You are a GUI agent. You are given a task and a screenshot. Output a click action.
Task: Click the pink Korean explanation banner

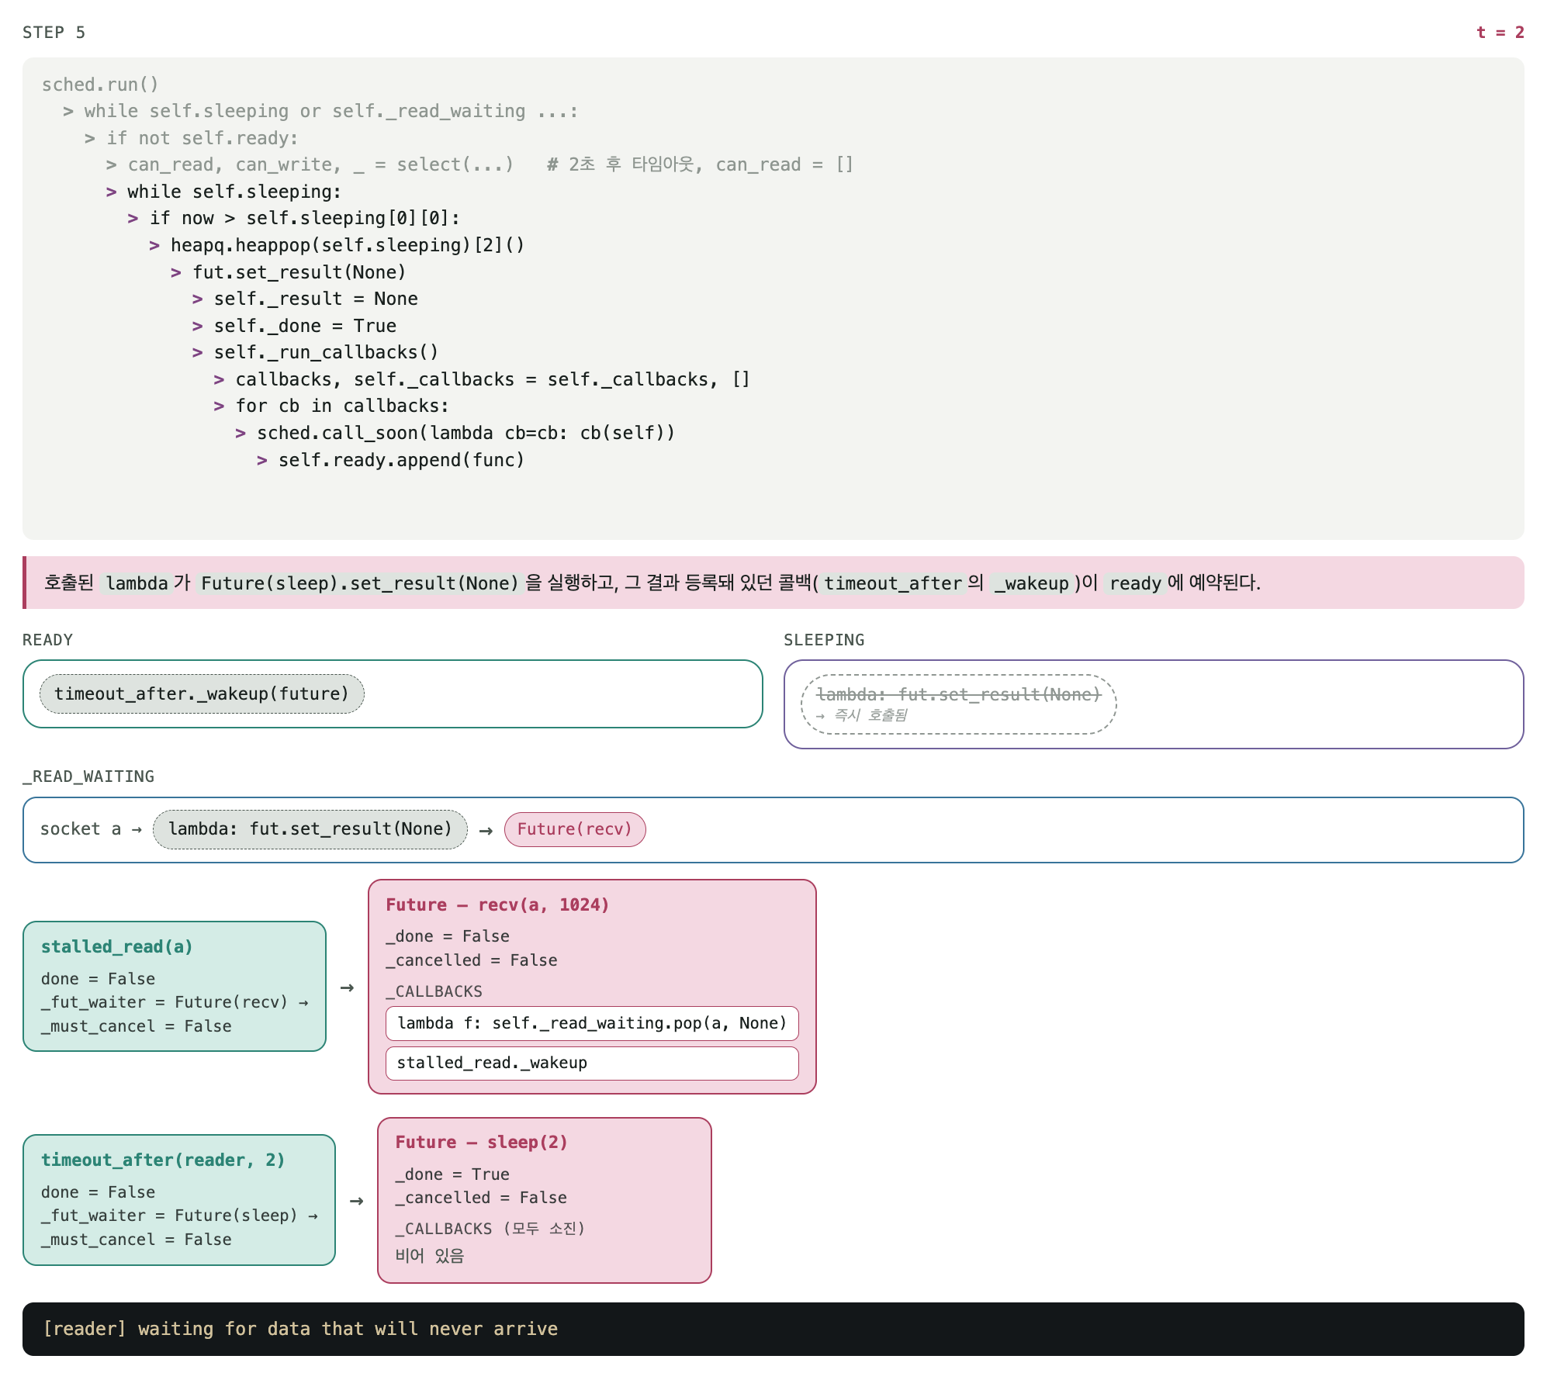(773, 583)
